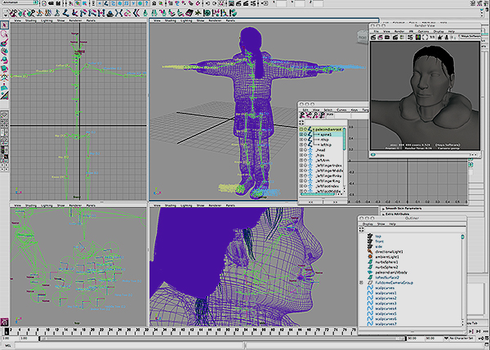Pick the Lasso tool below the Select arrow
490x350 pixels.
tap(5, 34)
